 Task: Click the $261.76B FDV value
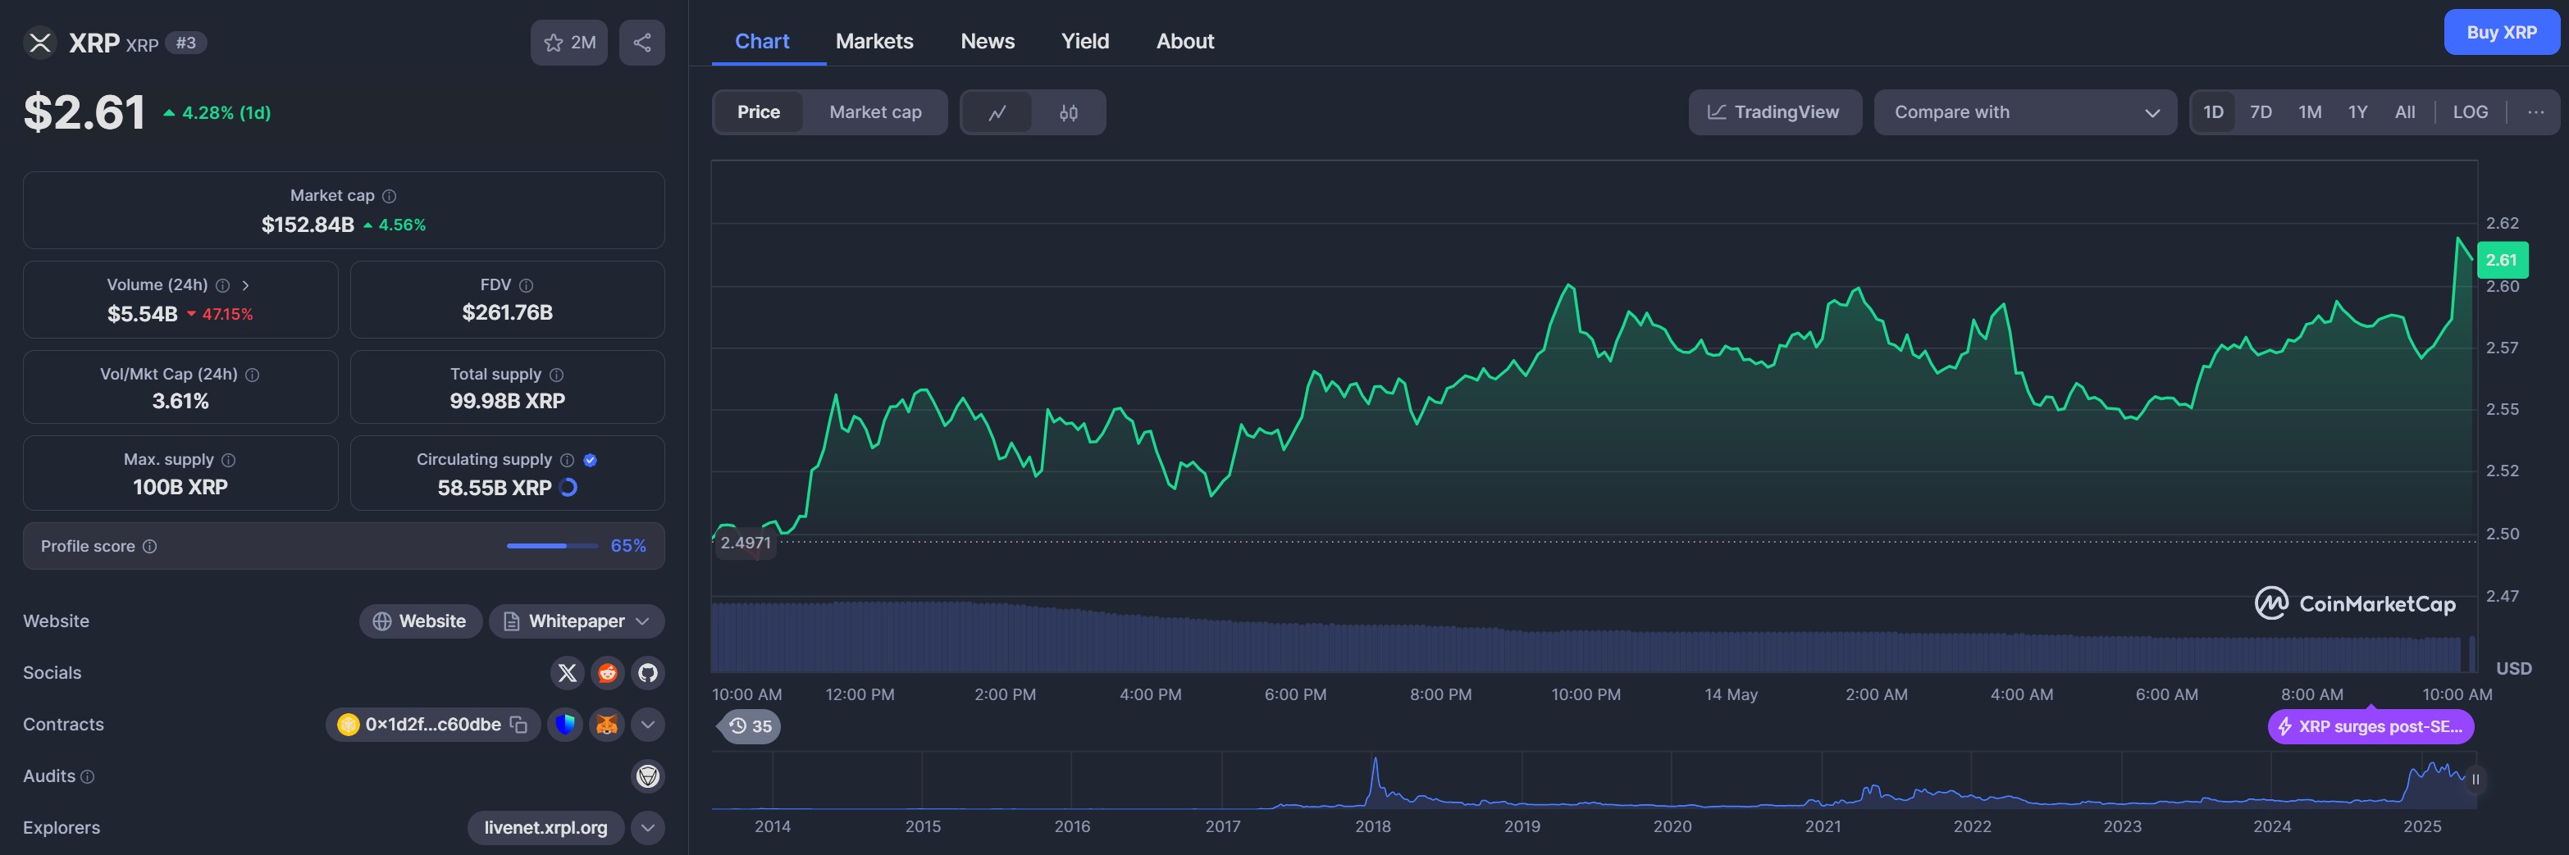(x=508, y=313)
